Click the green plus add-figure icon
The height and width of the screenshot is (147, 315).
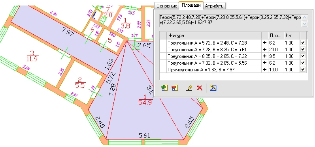click(164, 88)
